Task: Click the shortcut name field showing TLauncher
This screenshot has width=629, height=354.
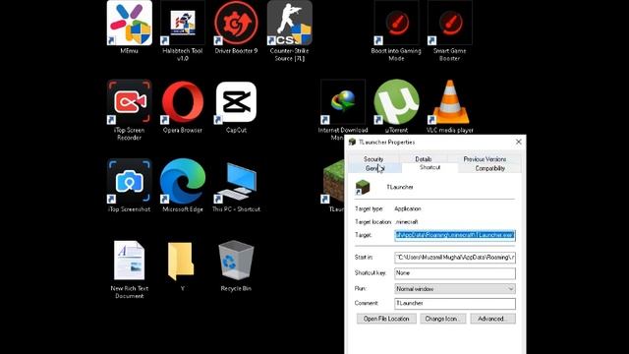Action: pos(400,187)
